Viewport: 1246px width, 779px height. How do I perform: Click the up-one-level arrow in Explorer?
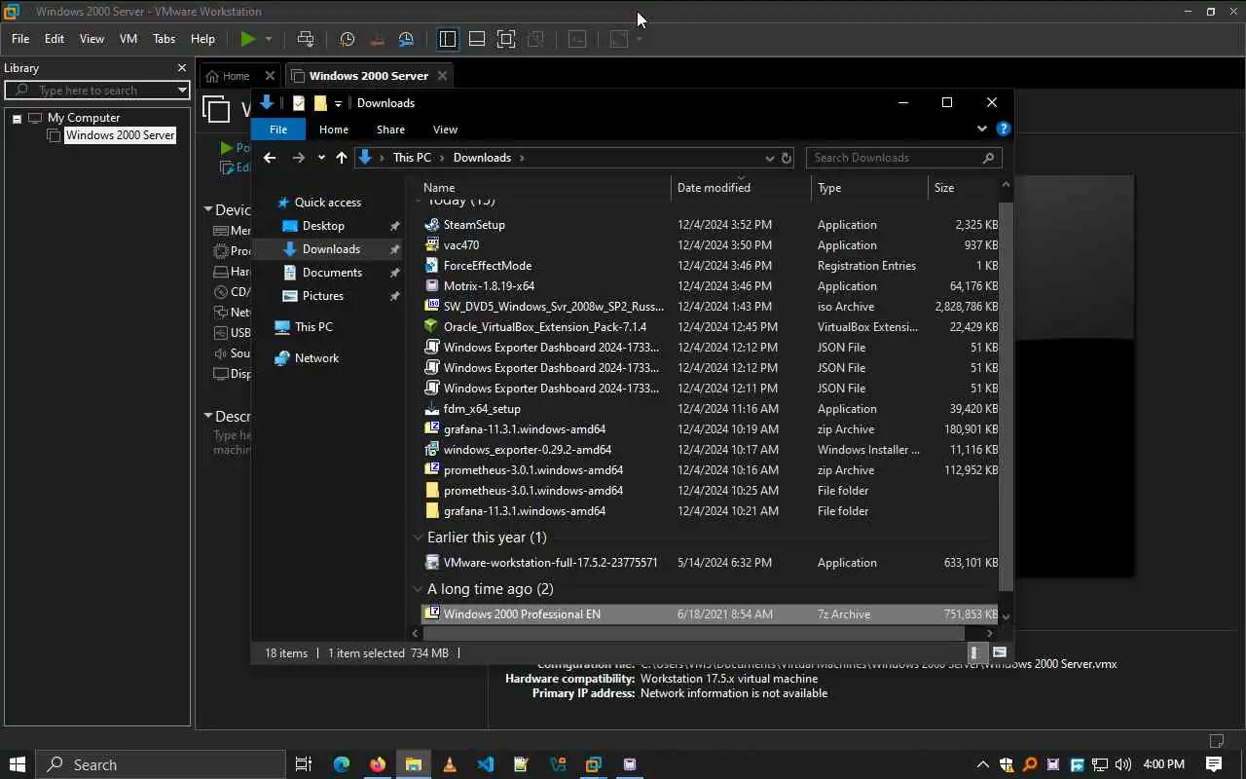coord(342,158)
